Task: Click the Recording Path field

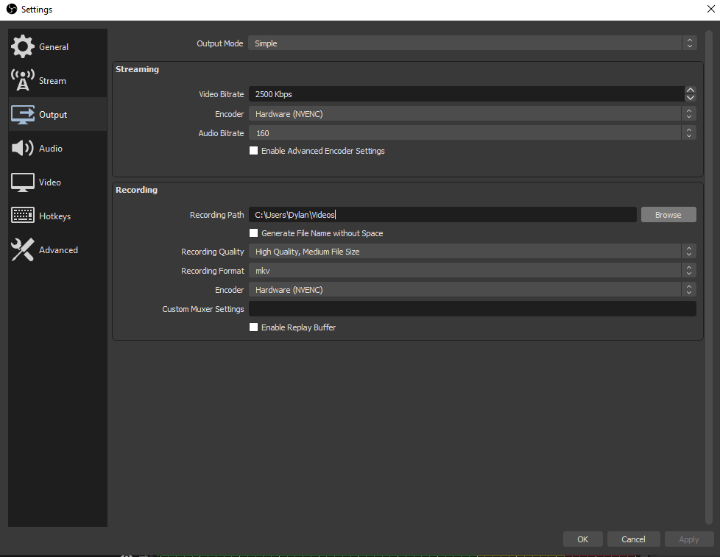Action: [442, 215]
